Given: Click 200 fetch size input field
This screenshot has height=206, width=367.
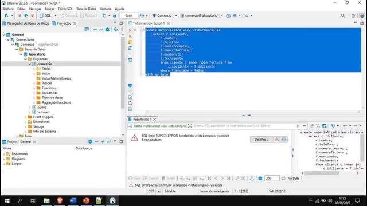Looking at the screenshot, I should point(271,179).
